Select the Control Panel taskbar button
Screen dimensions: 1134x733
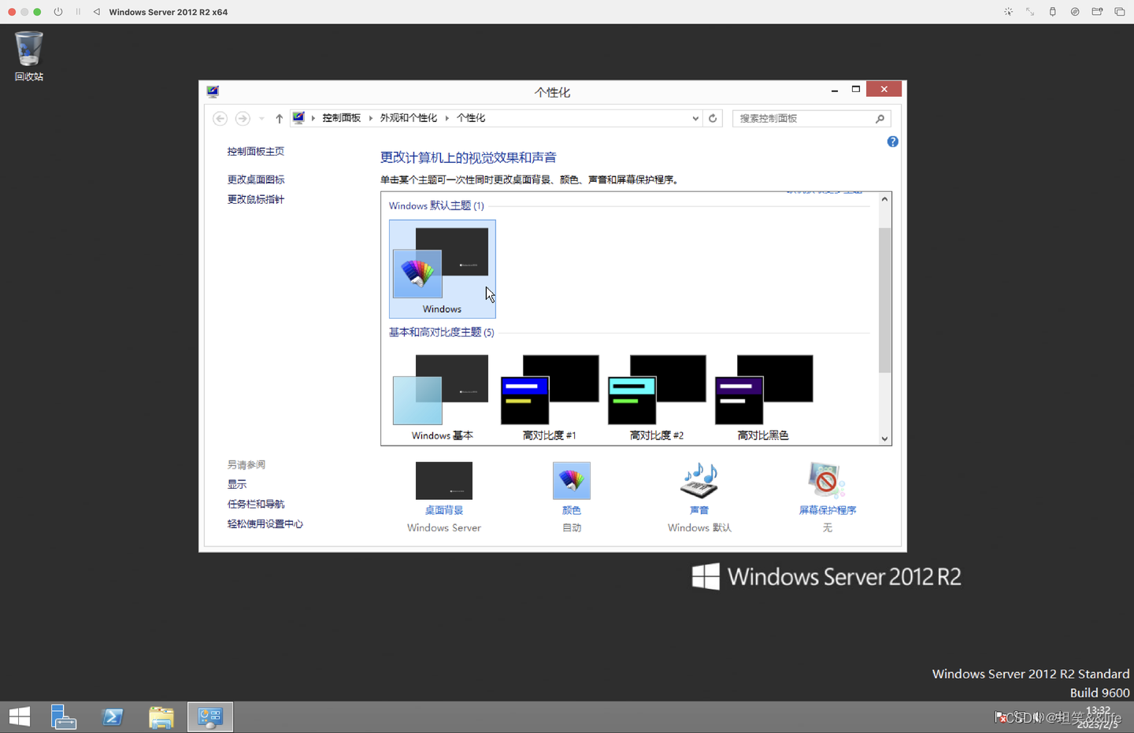click(210, 716)
